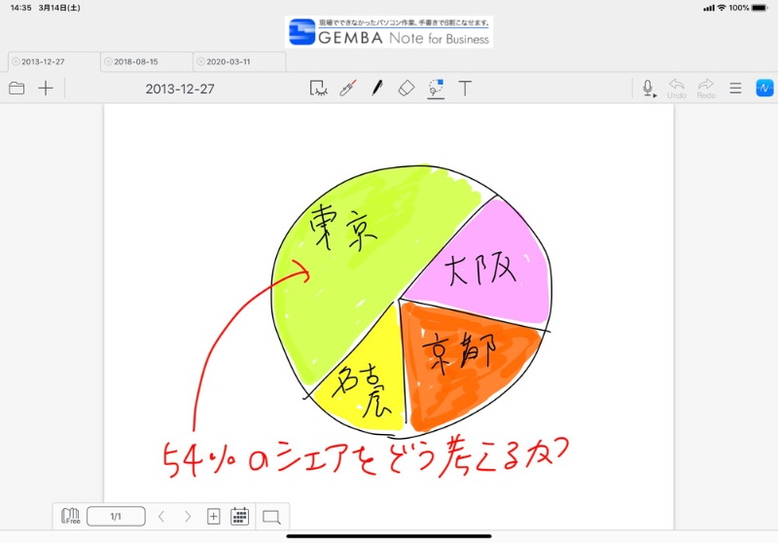
Task: Select the lasso selection tool
Action: pyautogui.click(x=318, y=89)
